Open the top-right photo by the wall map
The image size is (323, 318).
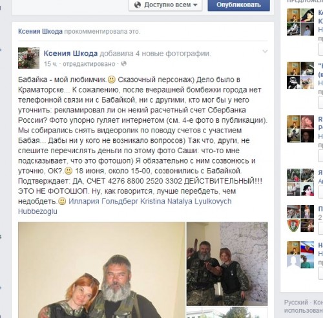(227, 264)
